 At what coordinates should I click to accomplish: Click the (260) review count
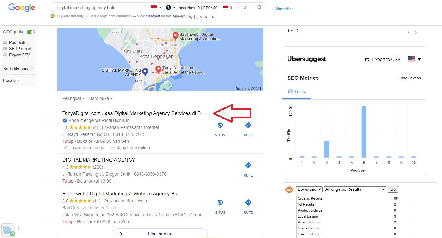point(98,167)
